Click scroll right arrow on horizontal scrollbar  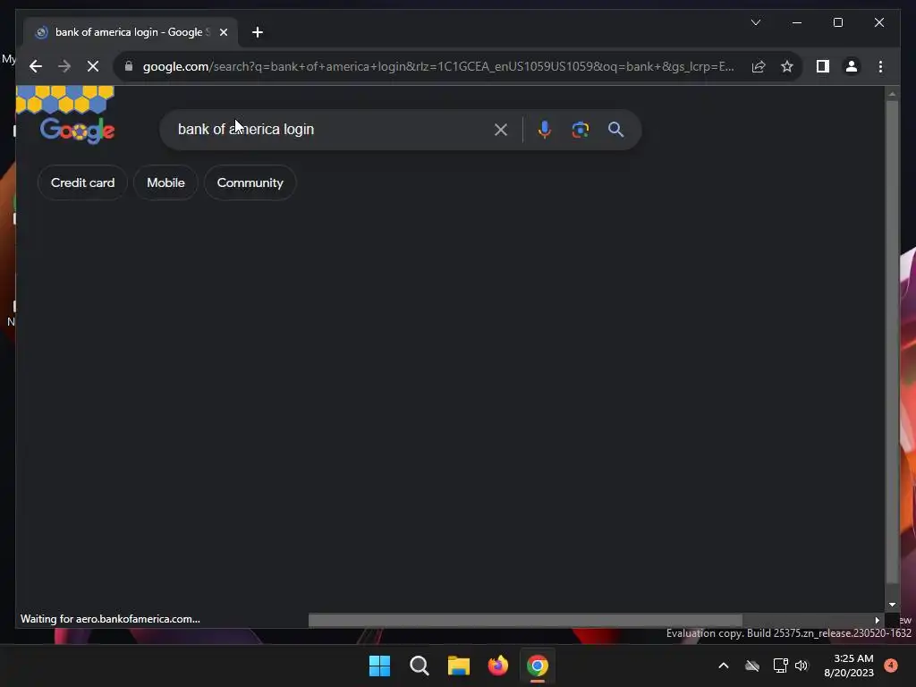click(877, 620)
